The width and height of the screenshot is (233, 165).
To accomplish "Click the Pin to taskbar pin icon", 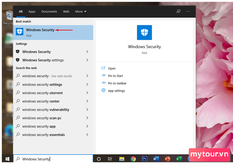I will click(104, 83).
